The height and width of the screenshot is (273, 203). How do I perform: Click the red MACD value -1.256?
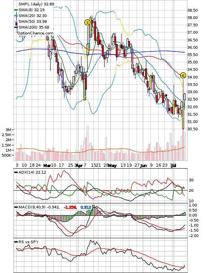coord(70,207)
